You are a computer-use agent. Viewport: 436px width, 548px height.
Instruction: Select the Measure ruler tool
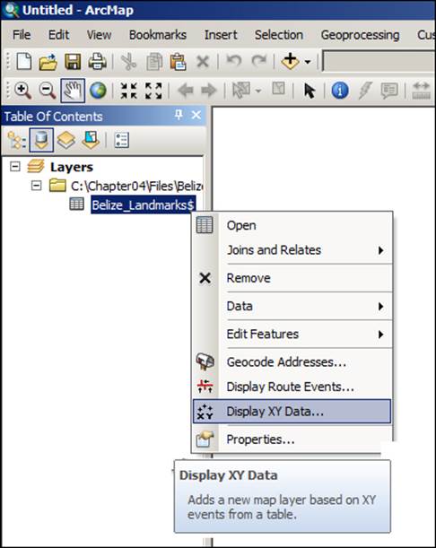click(x=422, y=91)
